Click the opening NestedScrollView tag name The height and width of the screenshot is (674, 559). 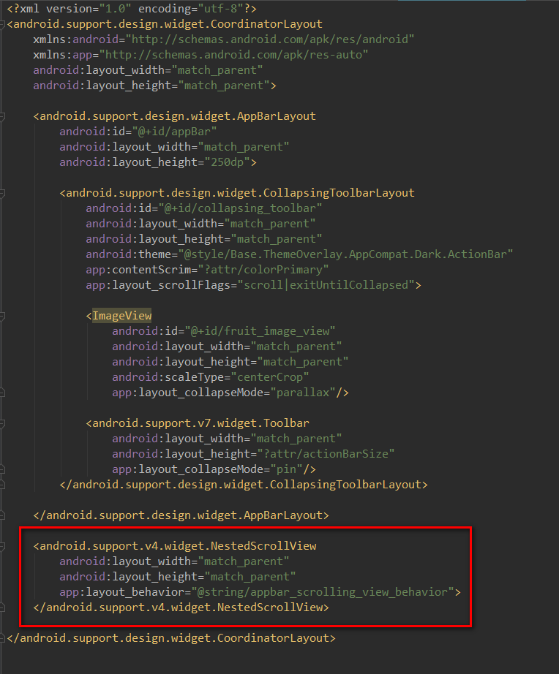point(178,546)
